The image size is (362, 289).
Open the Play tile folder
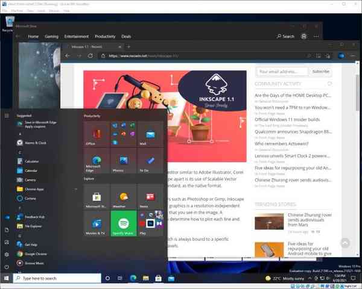pos(150,223)
